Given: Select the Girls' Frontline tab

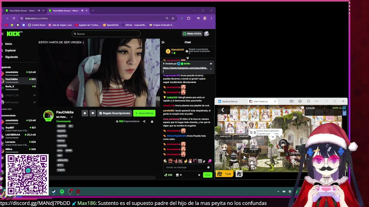Looking at the screenshot, I should coord(260,101).
